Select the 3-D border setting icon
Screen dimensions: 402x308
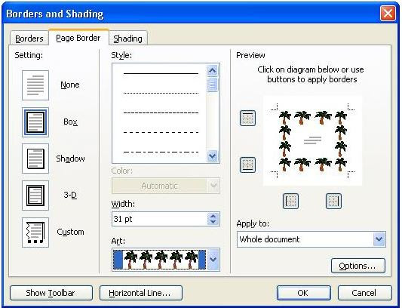coord(35,196)
